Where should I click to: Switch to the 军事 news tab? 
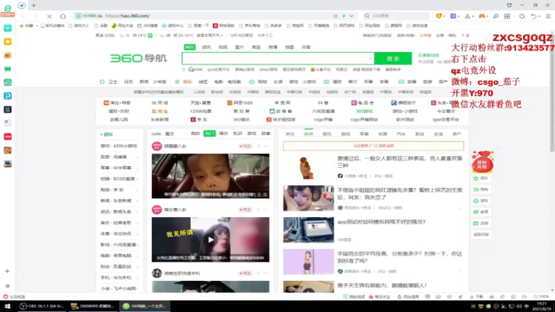coord(364,134)
